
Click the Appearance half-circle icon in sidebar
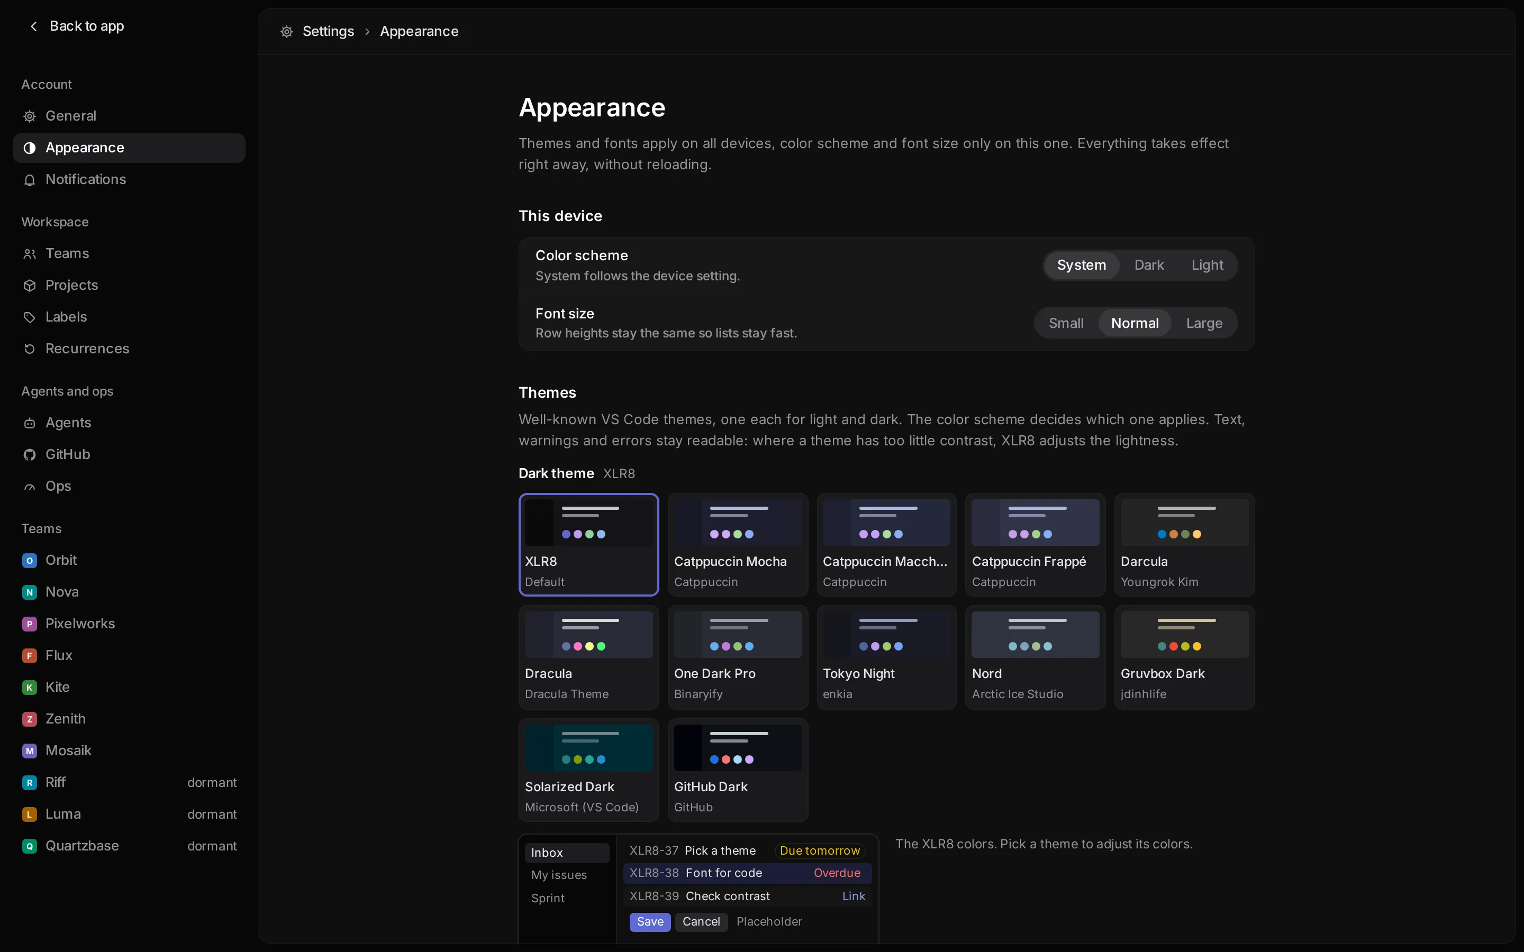(30, 148)
